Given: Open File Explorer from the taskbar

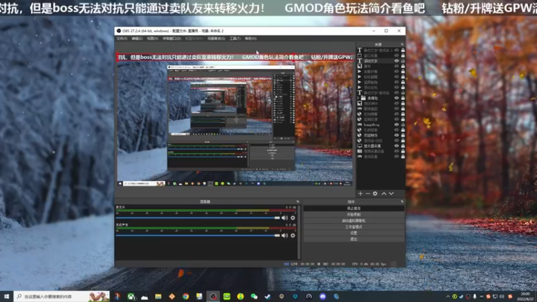Looking at the screenshot, I should pyautogui.click(x=158, y=297).
